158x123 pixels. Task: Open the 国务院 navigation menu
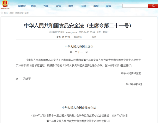pyautogui.click(x=22, y=6)
